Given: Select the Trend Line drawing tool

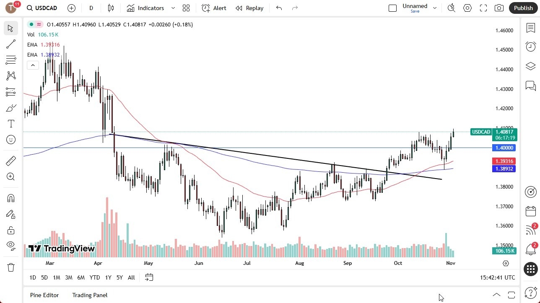Looking at the screenshot, I should [11, 44].
